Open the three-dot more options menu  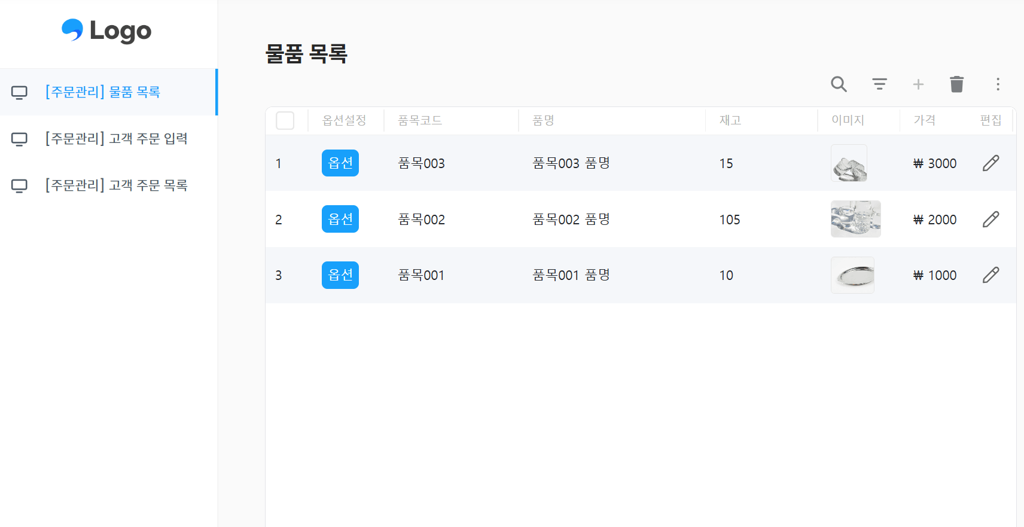pyautogui.click(x=998, y=84)
